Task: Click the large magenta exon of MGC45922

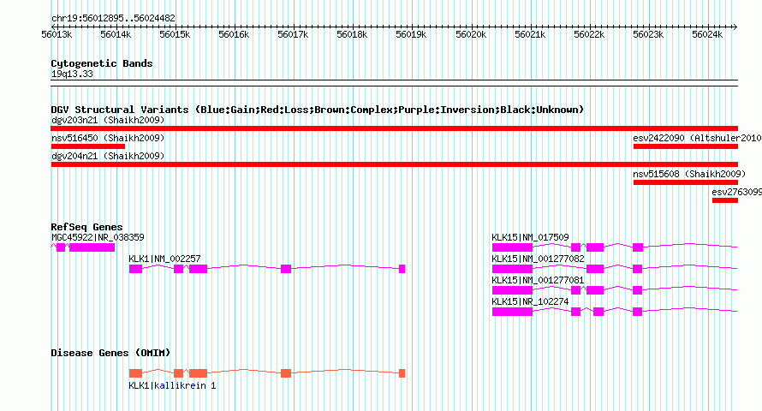Action: (92, 247)
